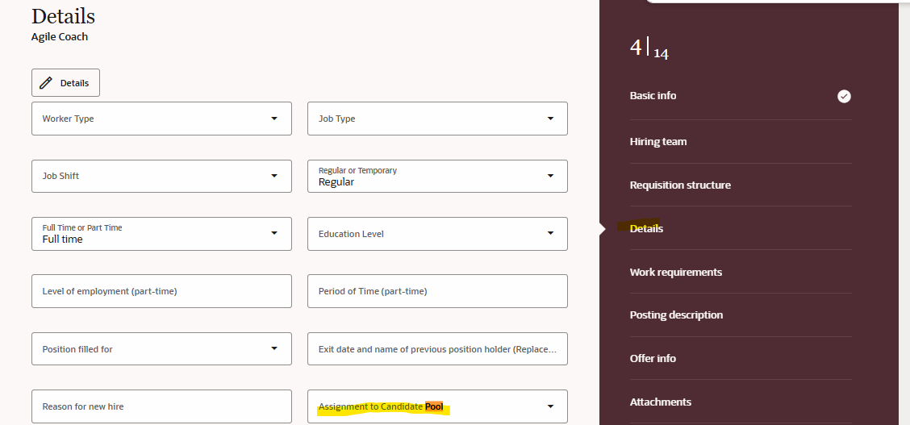910x425 pixels.
Task: Click the Details page heading
Action: tap(63, 15)
